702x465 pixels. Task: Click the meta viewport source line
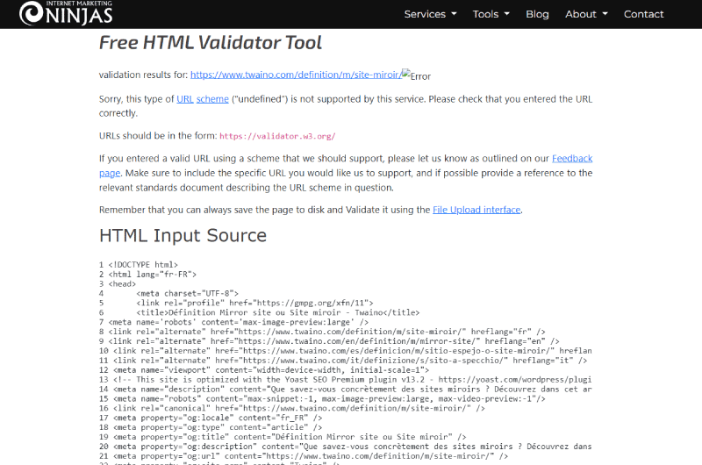264,370
